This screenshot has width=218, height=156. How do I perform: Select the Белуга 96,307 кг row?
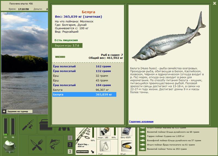pyautogui.click(x=84, y=90)
